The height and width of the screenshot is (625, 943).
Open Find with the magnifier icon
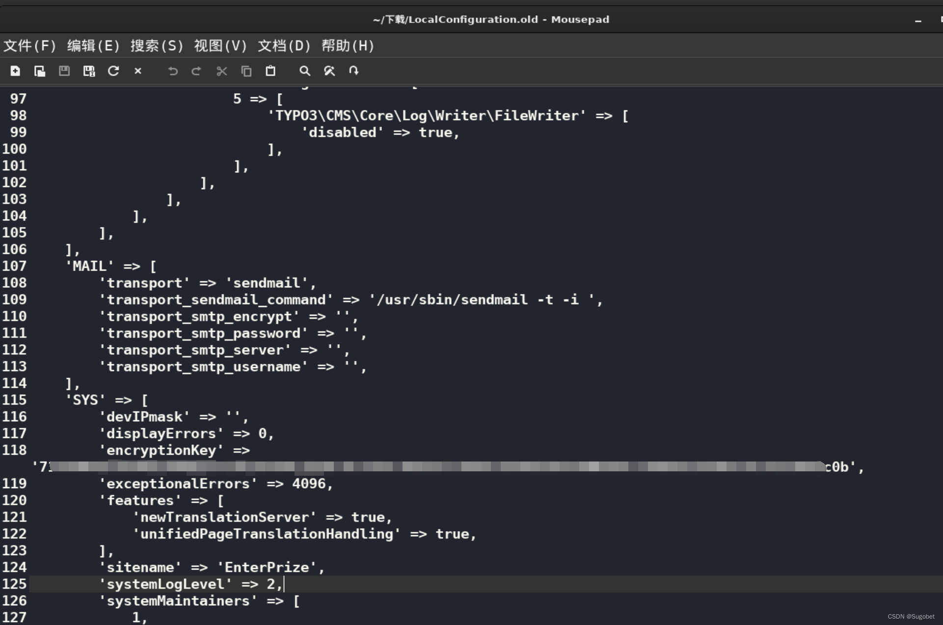tap(305, 71)
